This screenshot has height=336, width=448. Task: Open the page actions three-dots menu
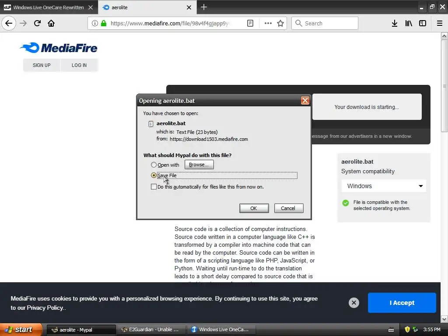click(x=268, y=23)
